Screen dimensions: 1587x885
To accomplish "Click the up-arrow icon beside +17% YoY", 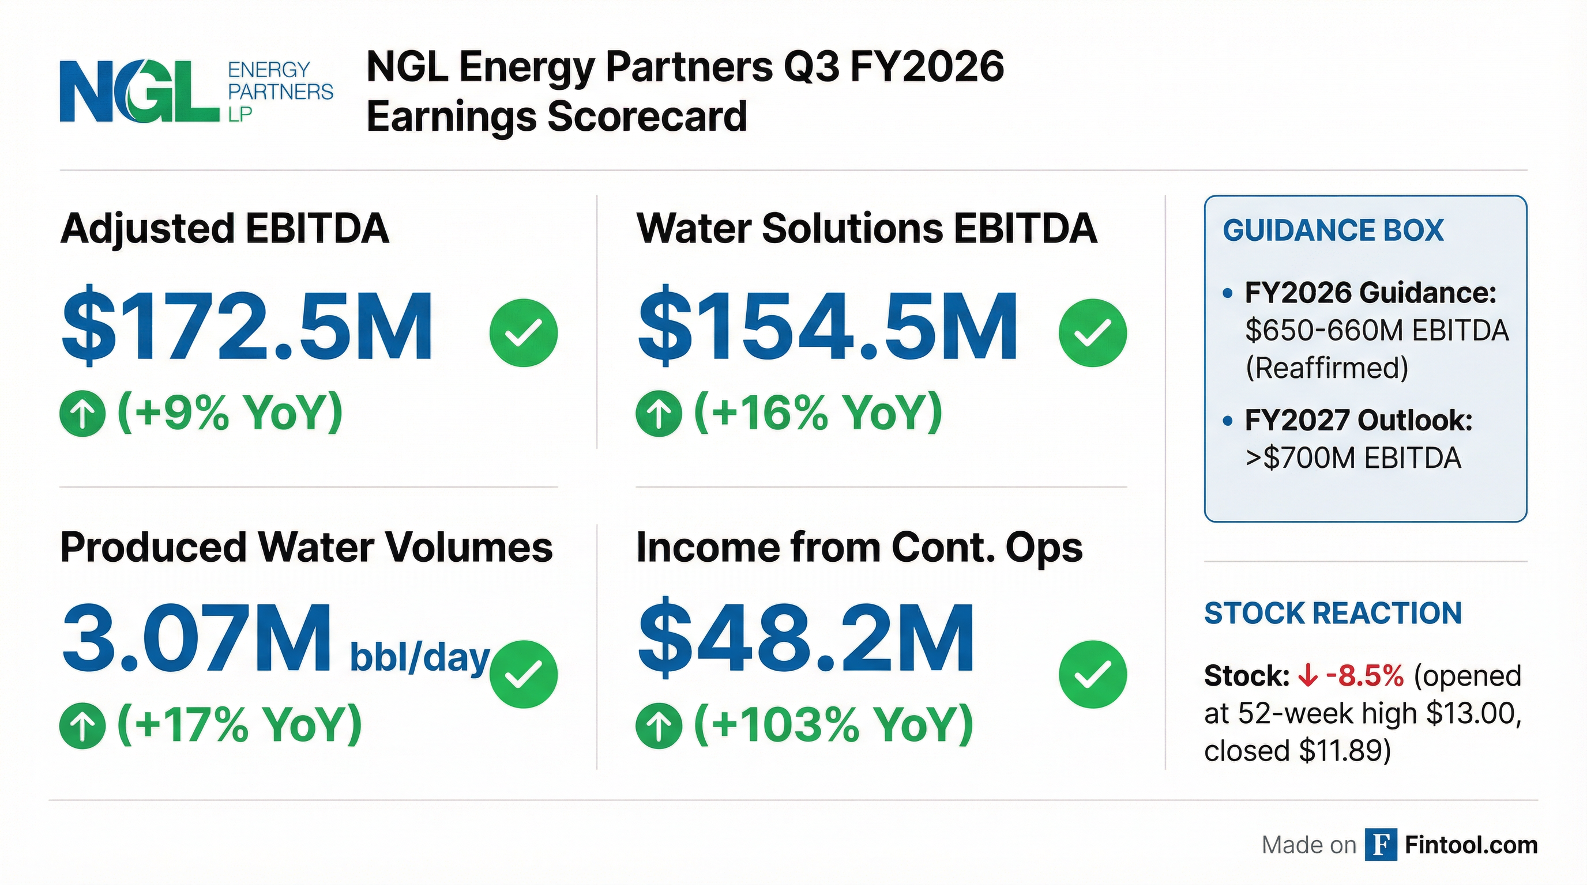I will point(82,725).
